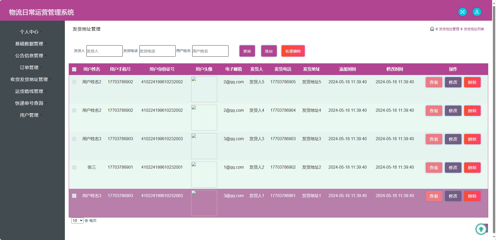496x240 pixels.
Task: Check the checkbox on the first 用户姓名2 row
Action: click(x=74, y=82)
